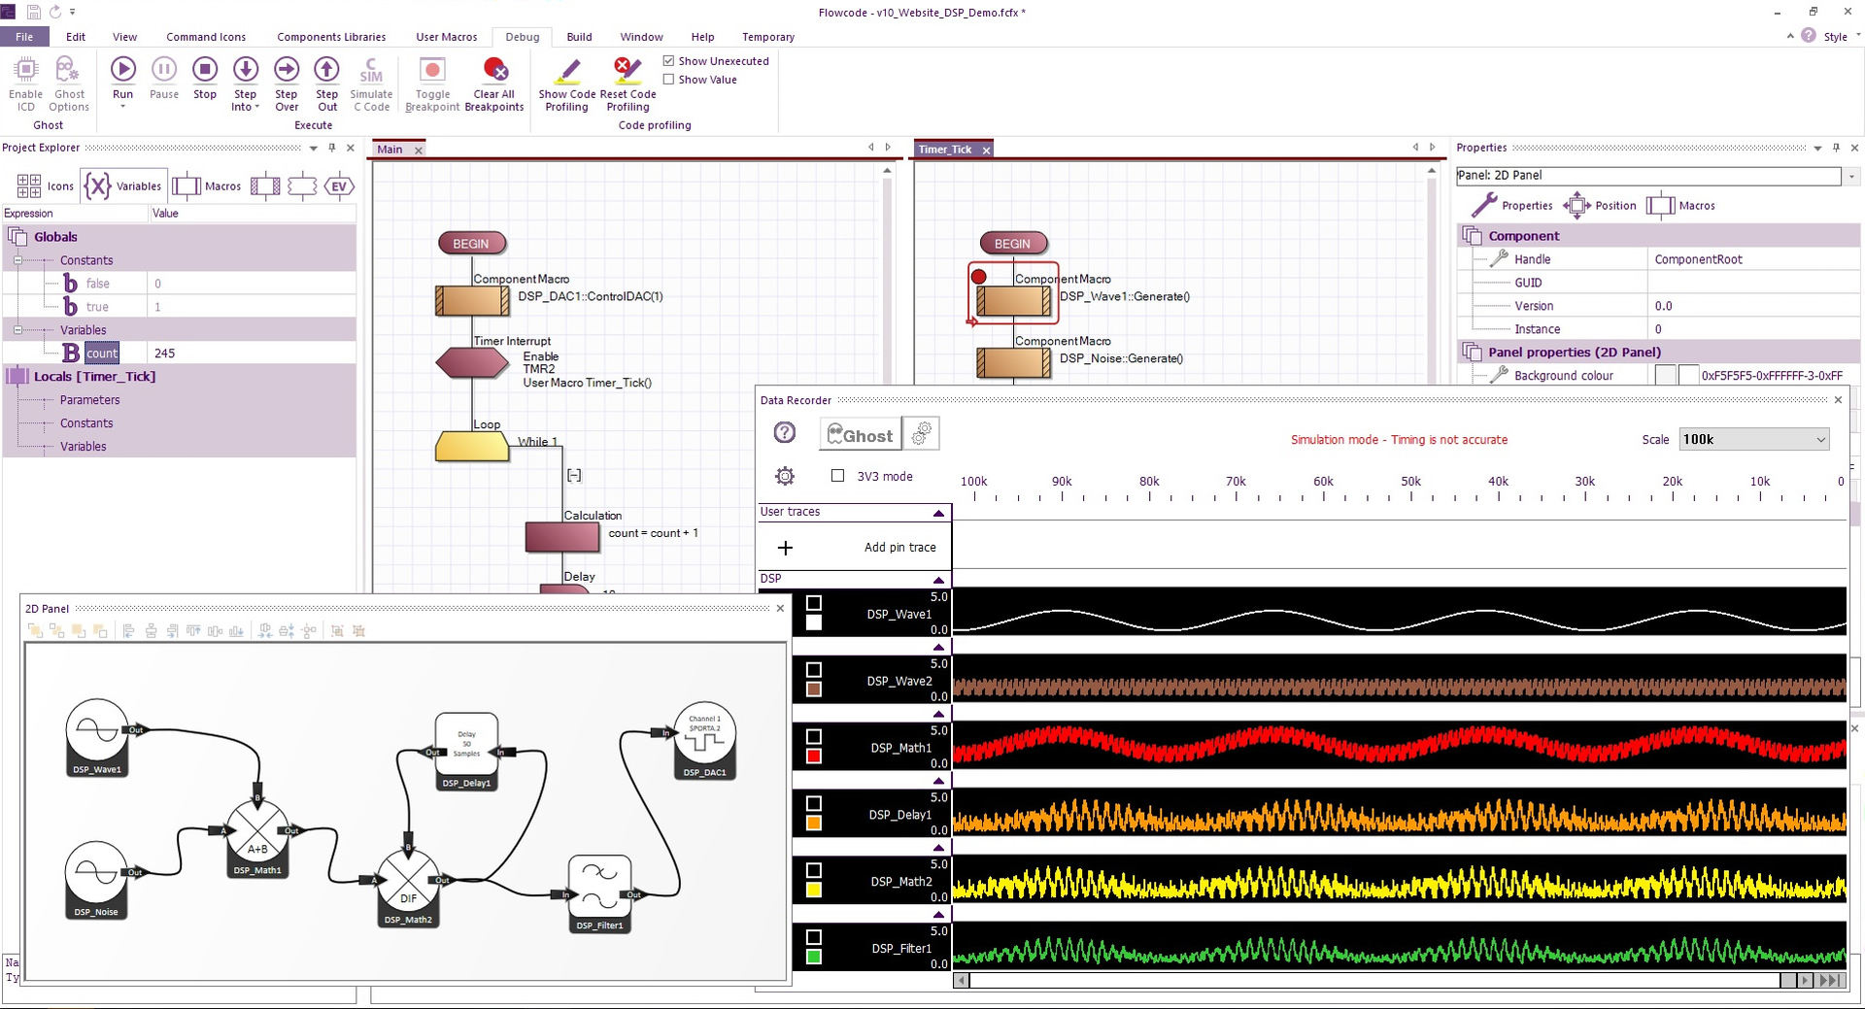This screenshot has height=1009, width=1865.
Task: Click Clear All Breakpoints icon
Action: coord(494,70)
